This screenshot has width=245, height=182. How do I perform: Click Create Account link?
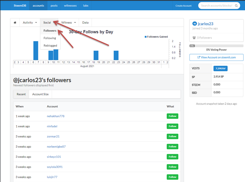183,6
